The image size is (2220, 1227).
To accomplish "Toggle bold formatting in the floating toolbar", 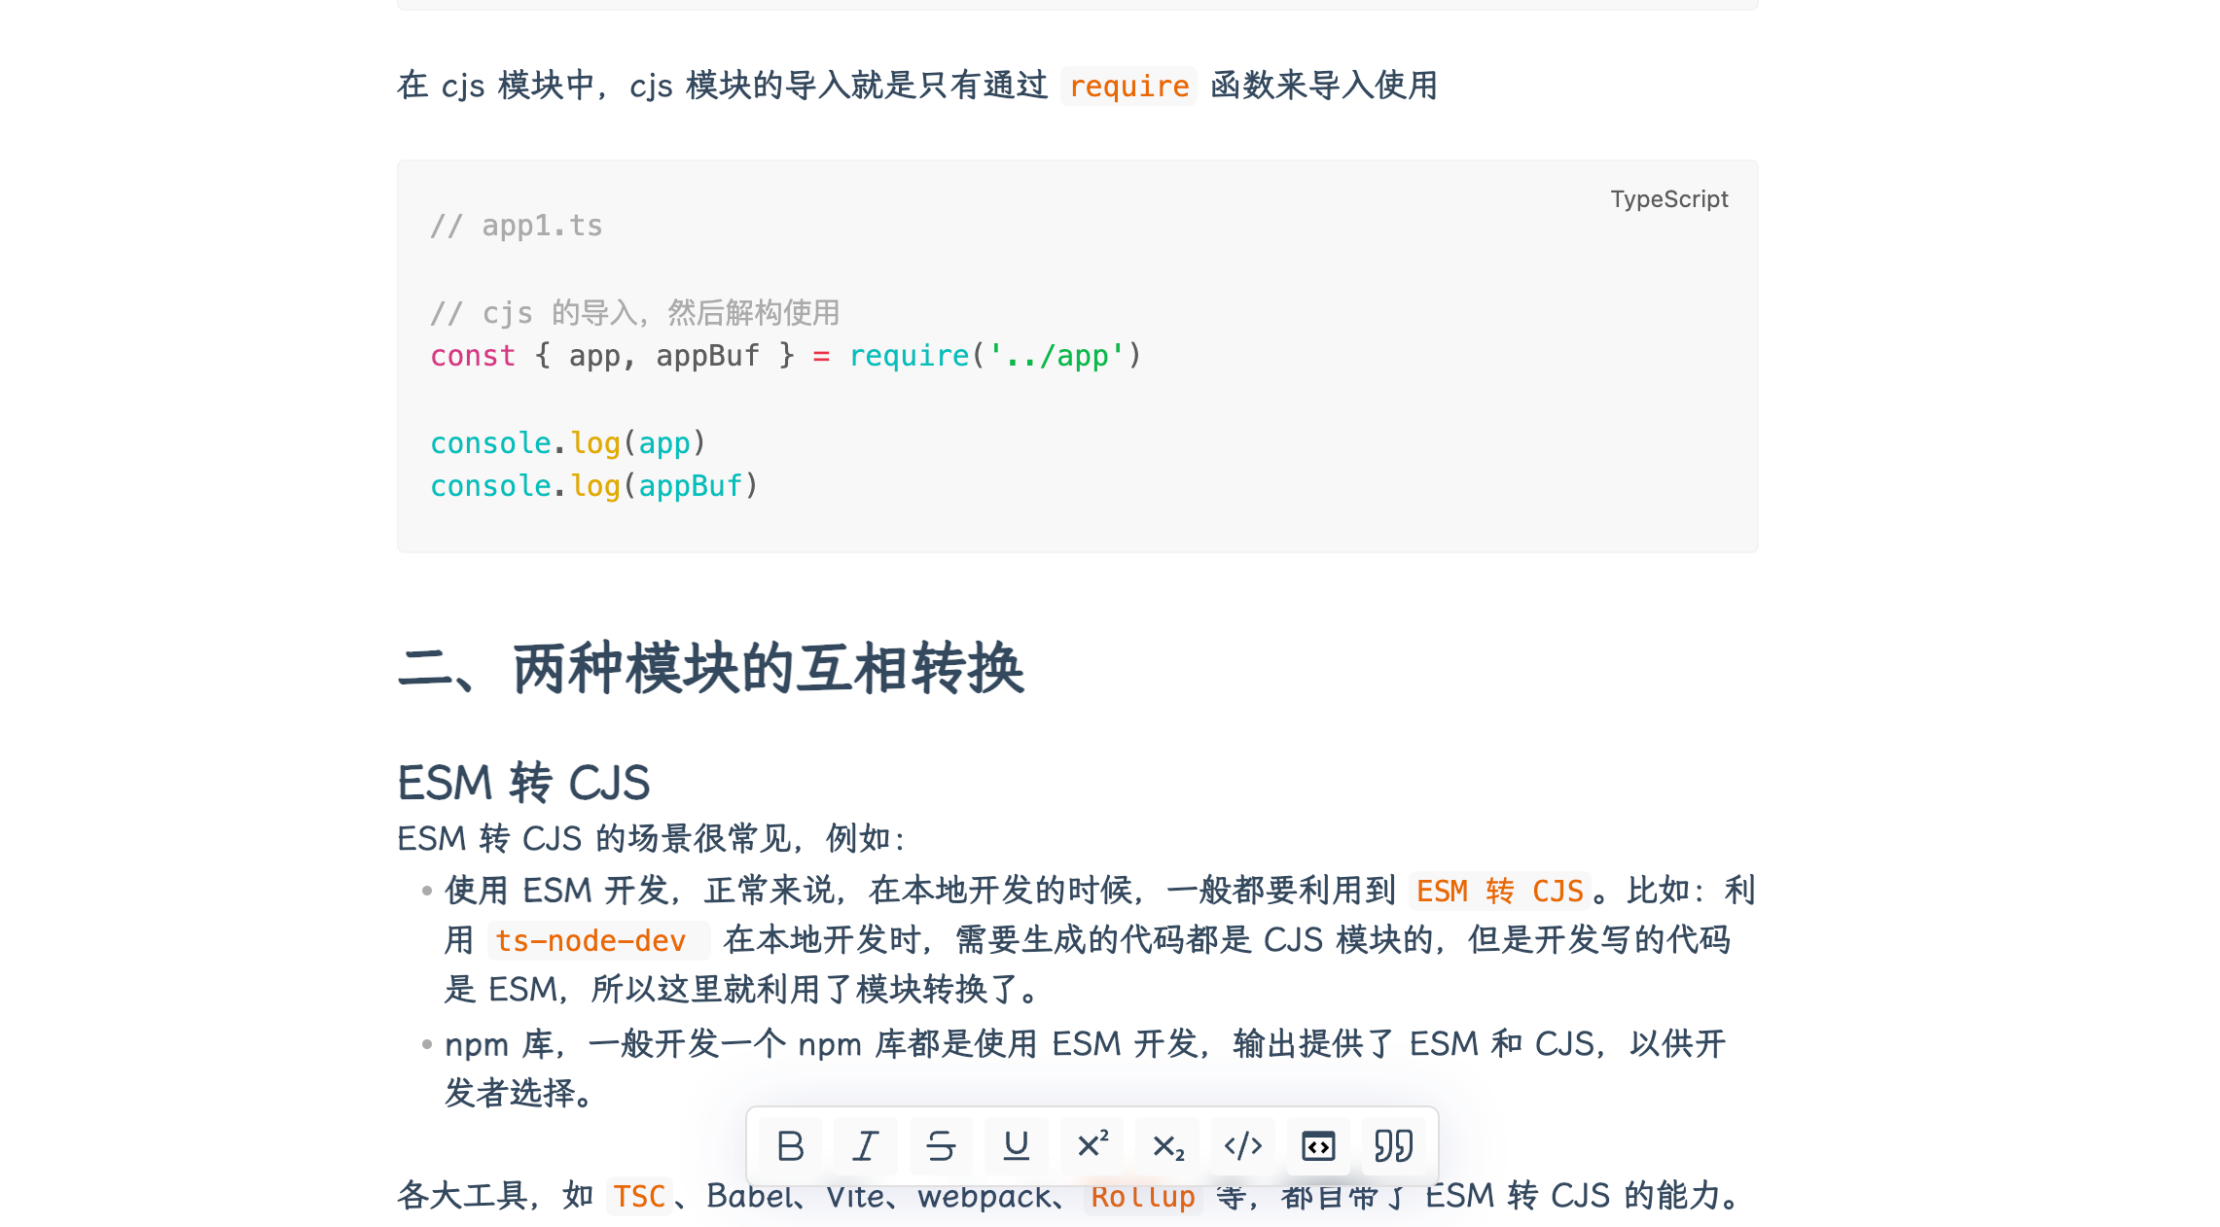I will point(790,1146).
